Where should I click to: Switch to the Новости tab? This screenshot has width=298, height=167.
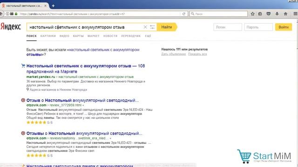tap(110, 36)
